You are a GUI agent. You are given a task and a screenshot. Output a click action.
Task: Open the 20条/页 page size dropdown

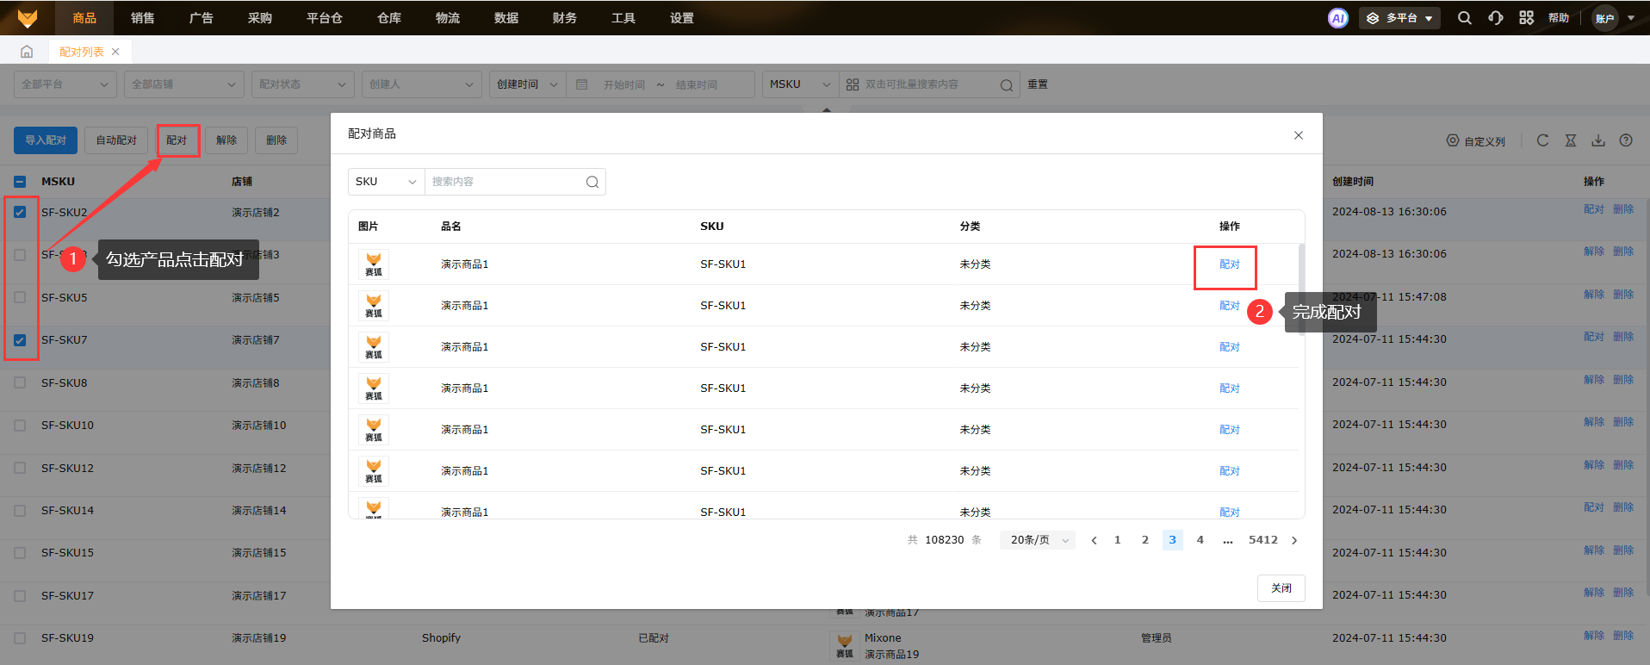pos(1038,540)
